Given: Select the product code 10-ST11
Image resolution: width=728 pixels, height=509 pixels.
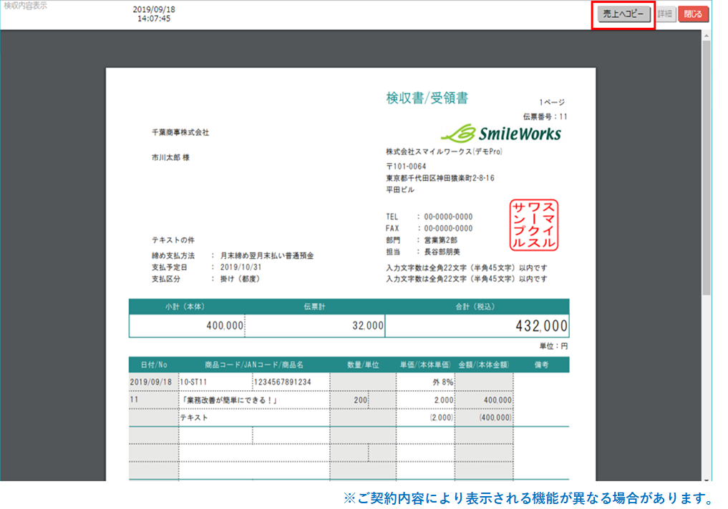Looking at the screenshot, I should 193,382.
